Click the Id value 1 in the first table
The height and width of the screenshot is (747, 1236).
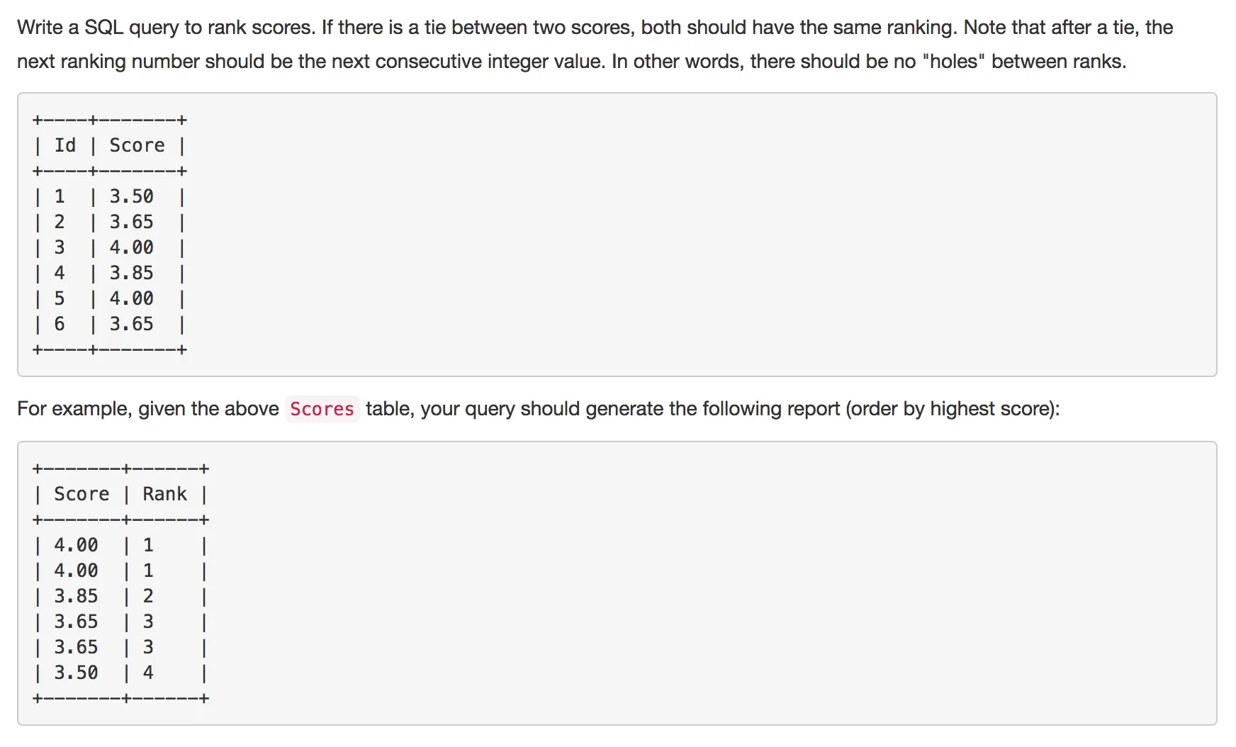pos(60,196)
